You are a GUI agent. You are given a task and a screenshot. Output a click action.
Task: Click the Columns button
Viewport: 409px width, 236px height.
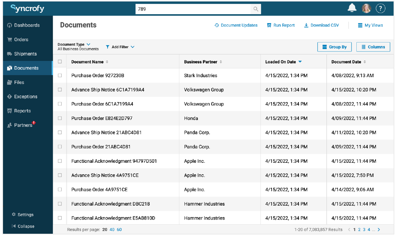click(x=373, y=47)
